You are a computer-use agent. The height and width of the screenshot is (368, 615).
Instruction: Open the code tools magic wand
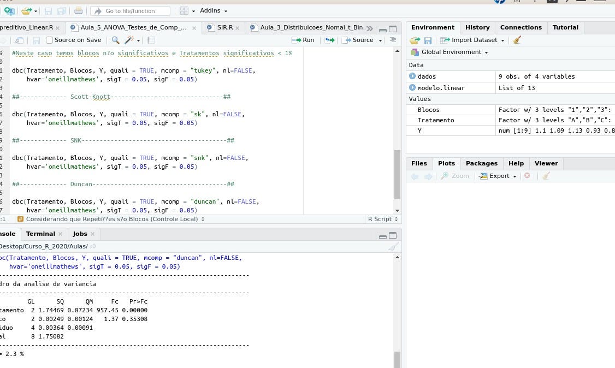coord(129,40)
